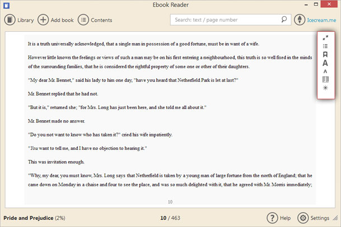Open the Icecream.me link

pos(321,20)
